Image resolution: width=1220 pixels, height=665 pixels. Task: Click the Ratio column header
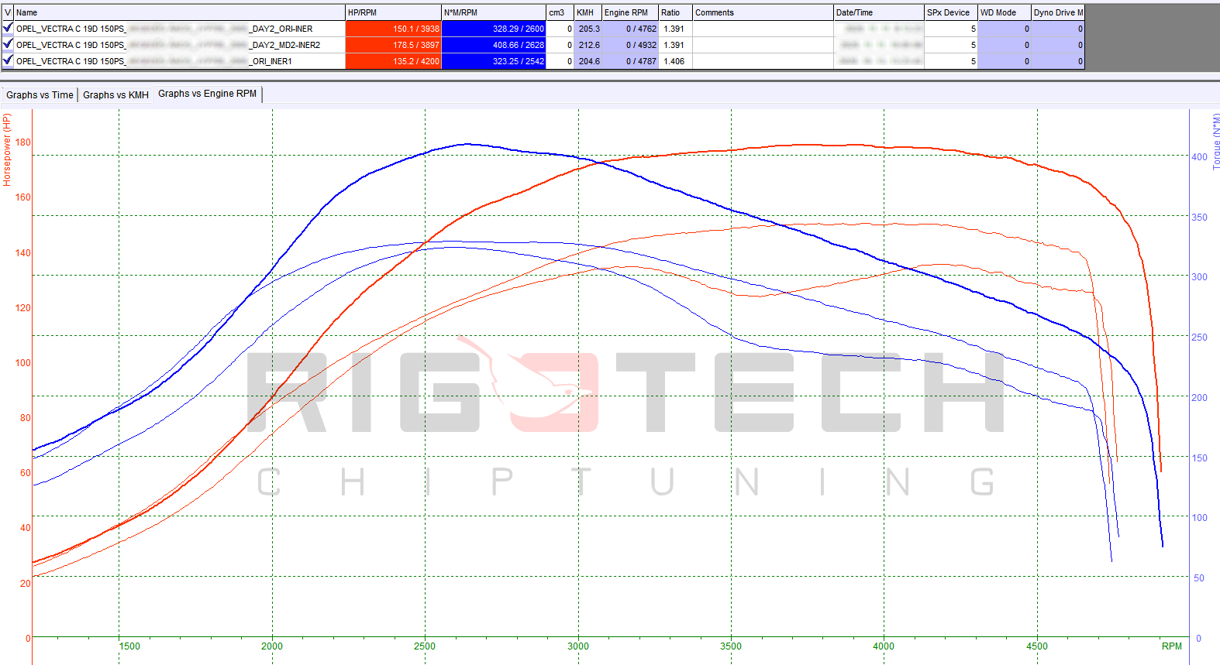pos(675,12)
